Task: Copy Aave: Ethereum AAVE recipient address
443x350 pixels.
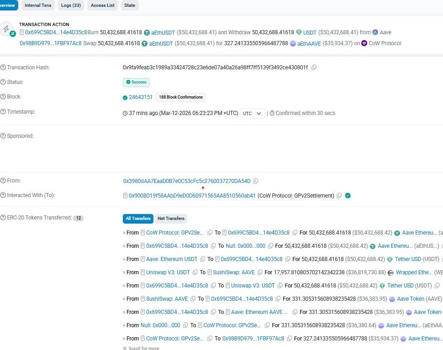Action: click(x=295, y=312)
